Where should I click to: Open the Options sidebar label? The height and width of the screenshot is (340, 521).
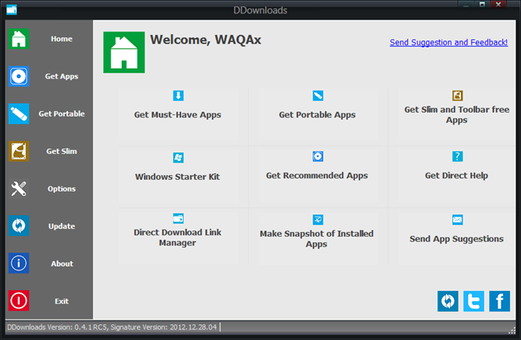[x=62, y=189]
